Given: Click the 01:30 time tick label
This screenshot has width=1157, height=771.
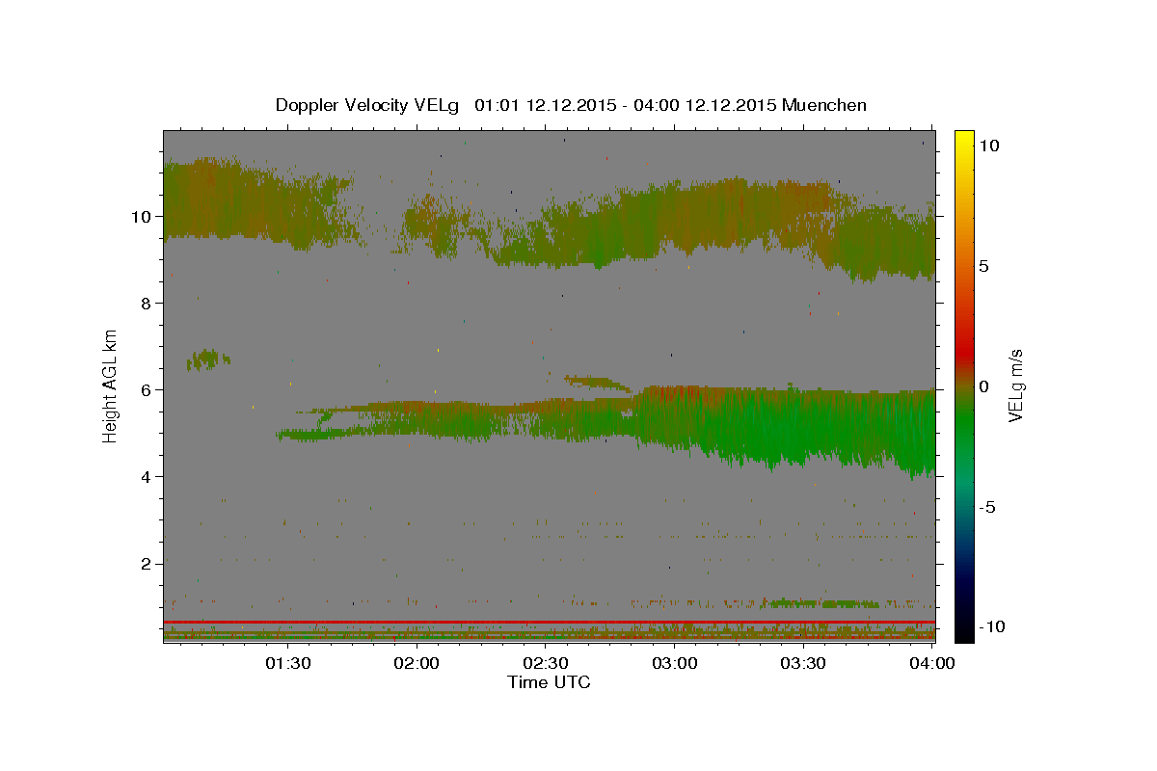Looking at the screenshot, I should click(x=287, y=663).
